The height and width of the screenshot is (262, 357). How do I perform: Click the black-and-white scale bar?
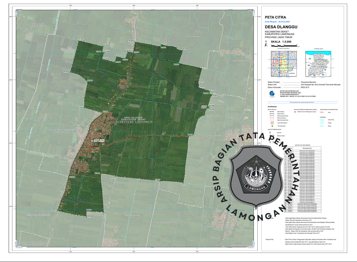(284, 45)
